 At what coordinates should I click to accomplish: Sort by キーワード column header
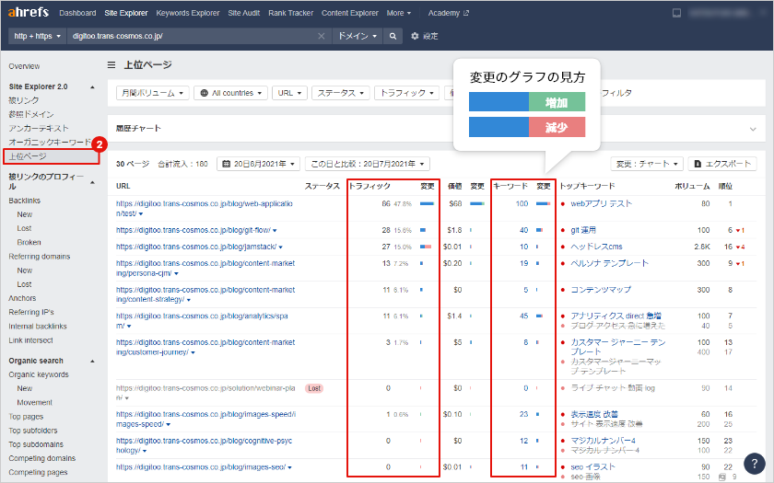(x=510, y=186)
